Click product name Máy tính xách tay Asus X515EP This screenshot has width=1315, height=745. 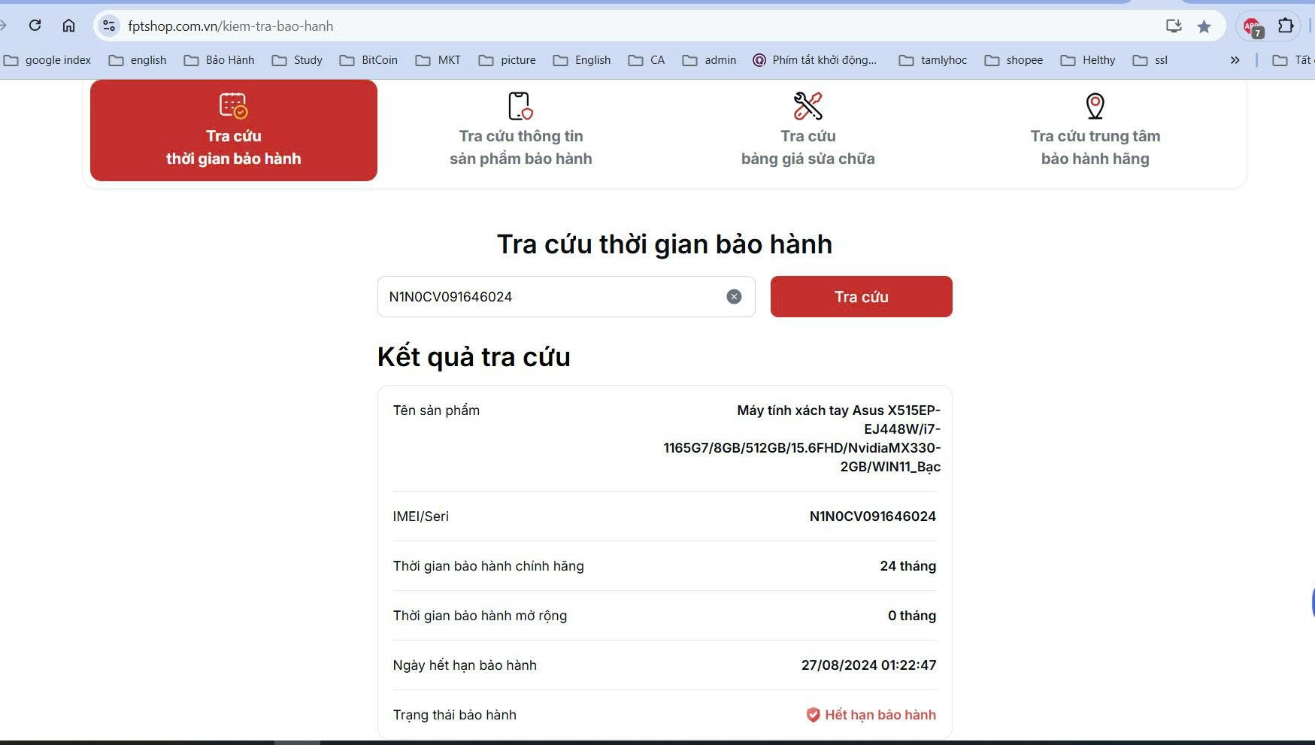[802, 438]
